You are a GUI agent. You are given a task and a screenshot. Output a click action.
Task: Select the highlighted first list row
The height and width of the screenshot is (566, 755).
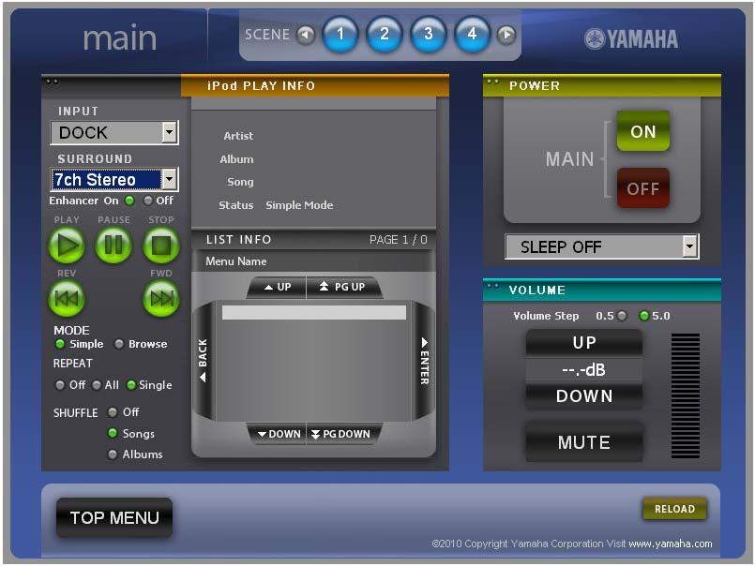[314, 312]
